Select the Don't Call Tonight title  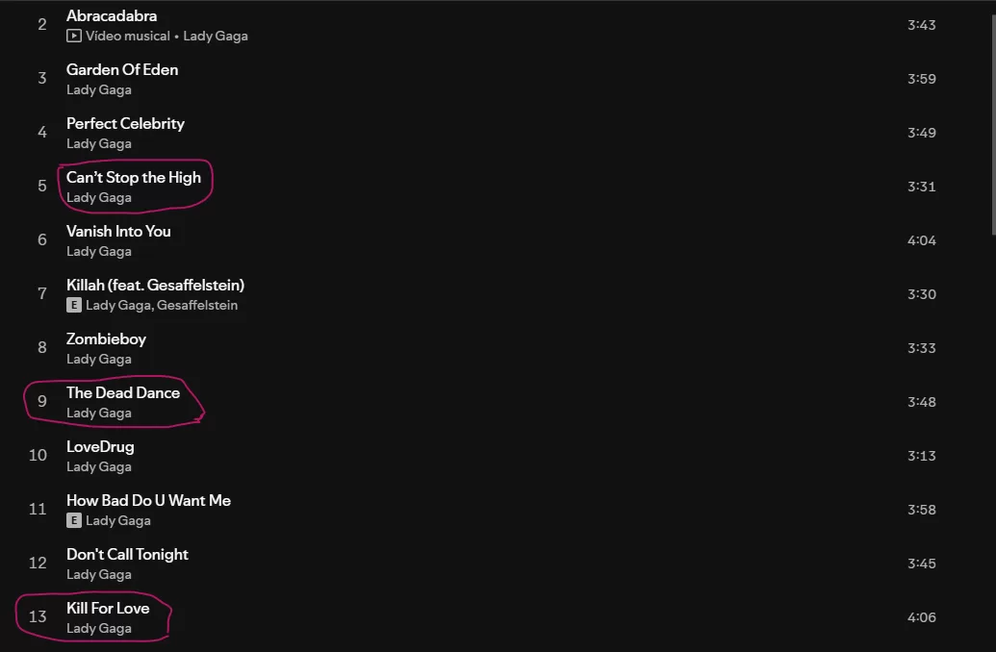(127, 554)
